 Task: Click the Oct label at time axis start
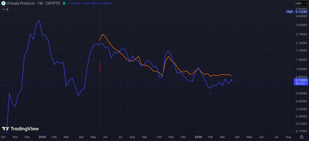[x=3, y=137]
